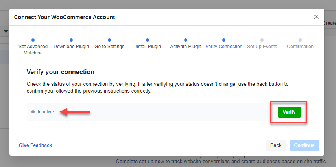
Task: Click the Install Plugin progress dot
Action: 148,40
